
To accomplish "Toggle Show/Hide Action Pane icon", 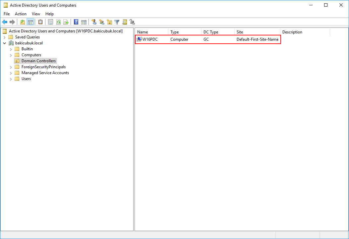I will (x=84, y=22).
